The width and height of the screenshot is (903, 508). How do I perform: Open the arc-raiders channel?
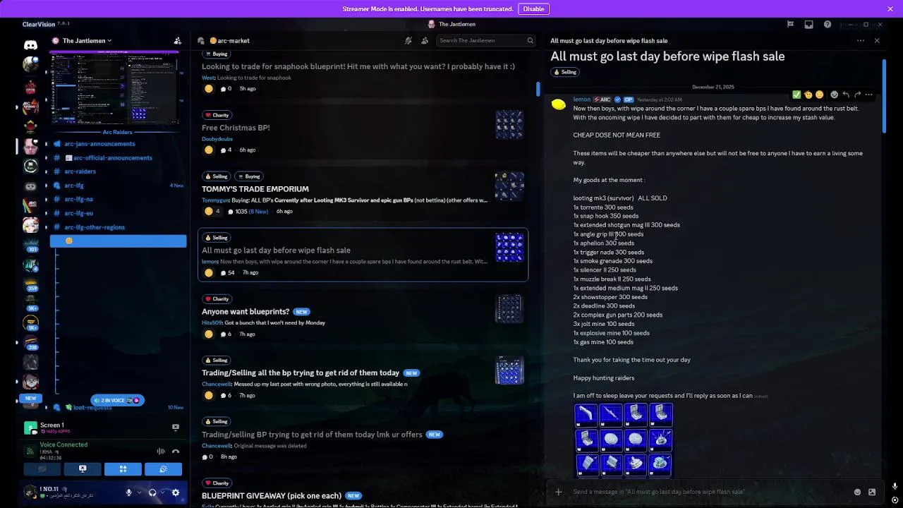point(80,171)
